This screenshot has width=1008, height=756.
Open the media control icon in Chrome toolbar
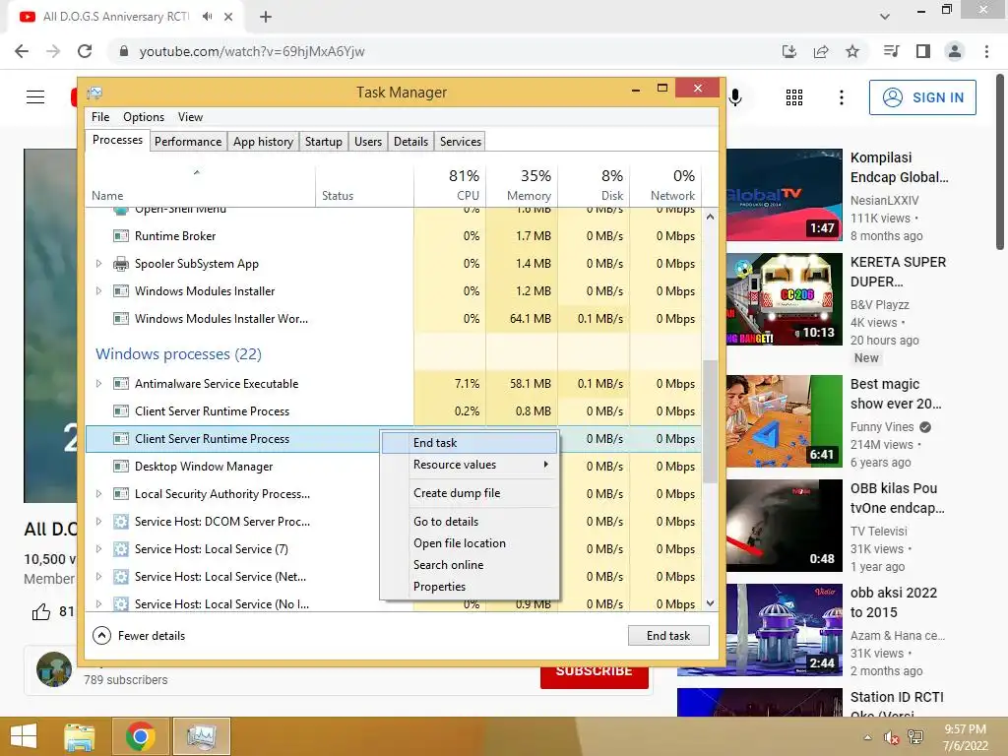(891, 51)
